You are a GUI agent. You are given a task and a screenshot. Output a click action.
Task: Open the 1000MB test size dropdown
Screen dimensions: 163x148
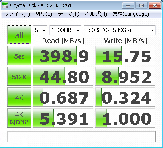[65, 30]
